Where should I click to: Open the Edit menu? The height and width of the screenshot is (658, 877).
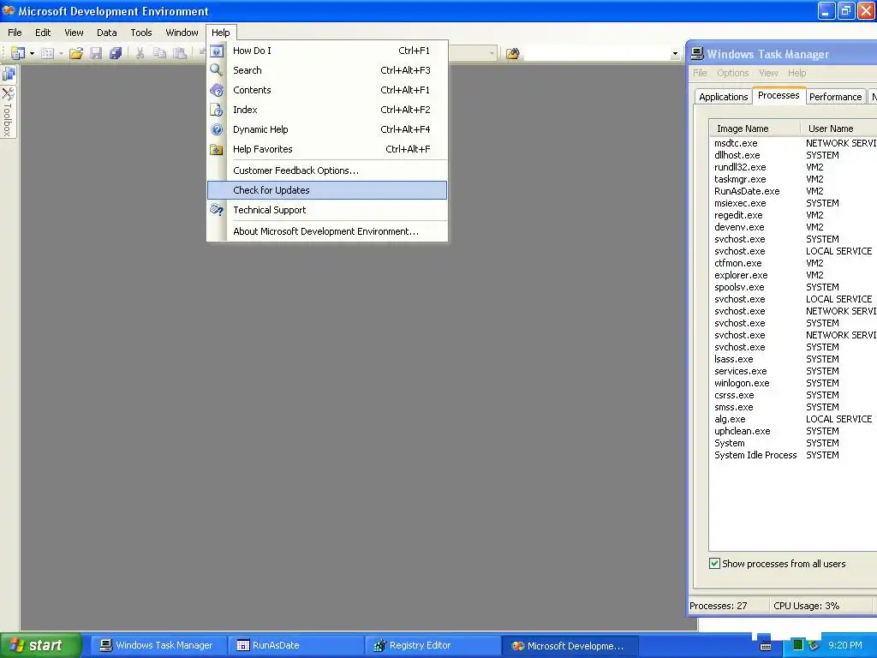43,33
